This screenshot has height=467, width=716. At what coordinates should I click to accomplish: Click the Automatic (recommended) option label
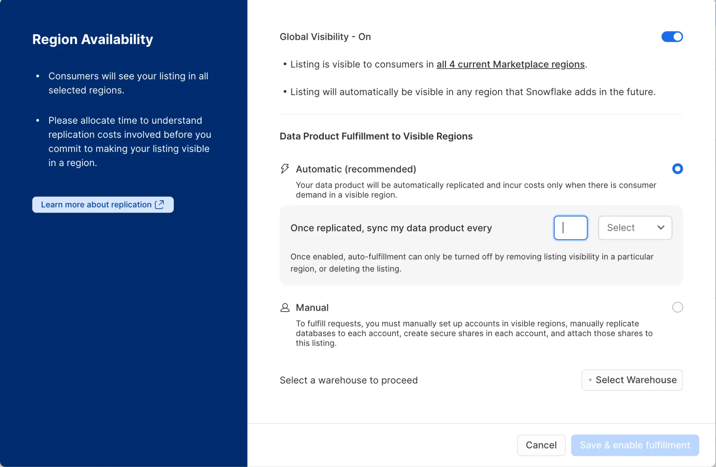pyautogui.click(x=356, y=169)
